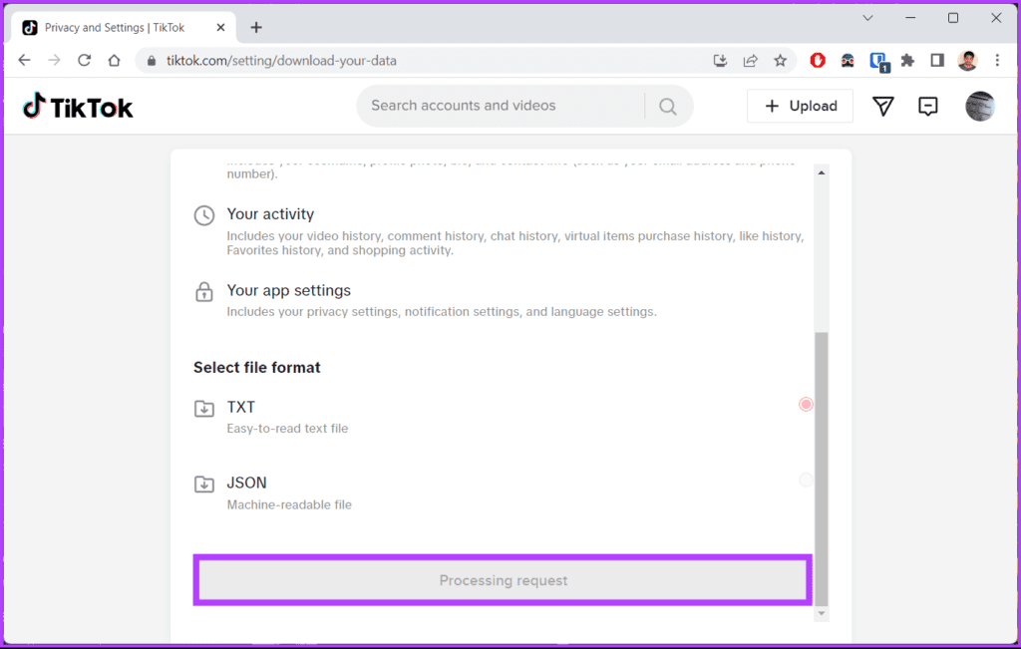Open the browser extensions puzzle icon

[907, 61]
